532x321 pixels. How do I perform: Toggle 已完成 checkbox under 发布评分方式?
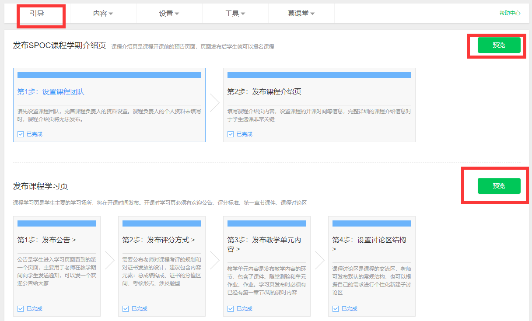click(126, 309)
